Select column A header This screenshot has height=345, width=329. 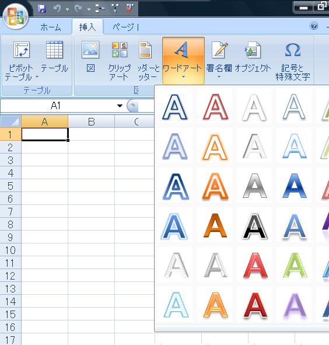pos(45,121)
